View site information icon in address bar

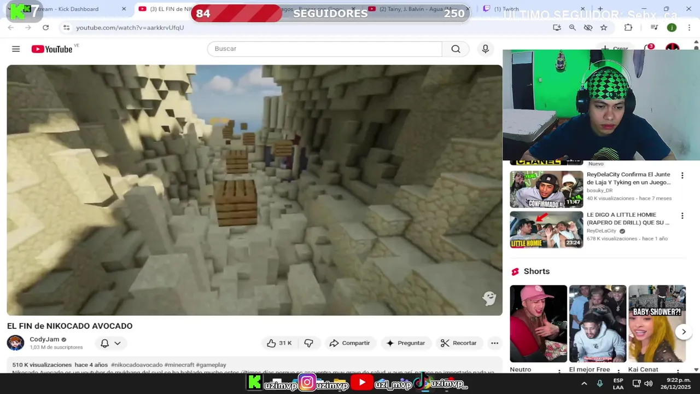point(66,27)
